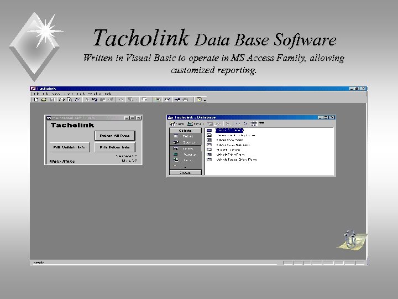Open the View menu
Viewport: 398px width, 299px height.
[56, 94]
